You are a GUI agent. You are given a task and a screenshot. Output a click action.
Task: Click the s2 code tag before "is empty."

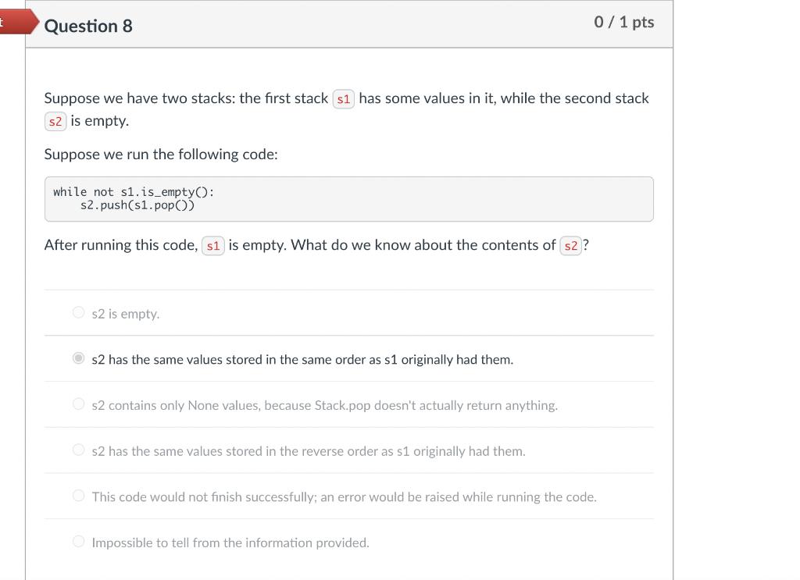tap(55, 122)
